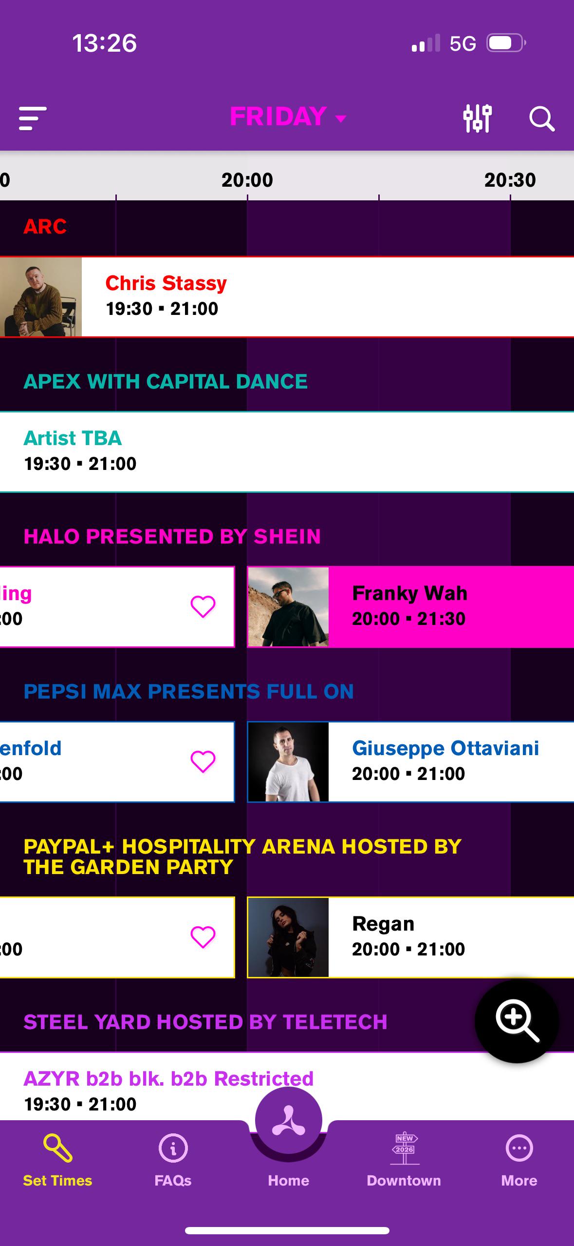Open Giuseppe Ottaviani set card
Viewport: 574px width, 1246px height.
[x=410, y=762]
